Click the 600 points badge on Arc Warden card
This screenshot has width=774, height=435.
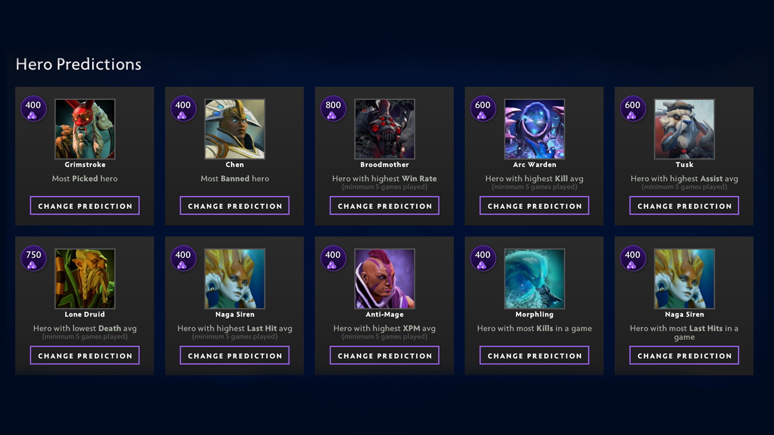click(x=482, y=108)
